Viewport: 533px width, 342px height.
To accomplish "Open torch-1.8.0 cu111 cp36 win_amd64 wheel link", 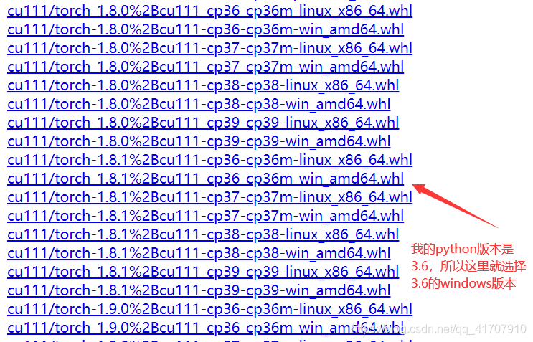I will point(206,30).
